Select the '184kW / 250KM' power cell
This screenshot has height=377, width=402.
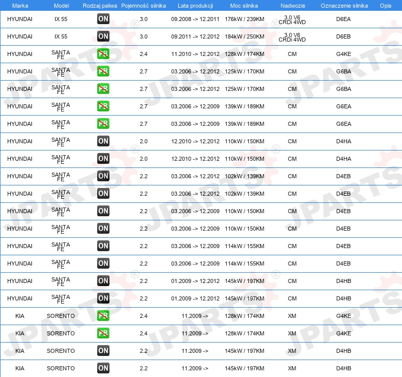pyautogui.click(x=245, y=36)
